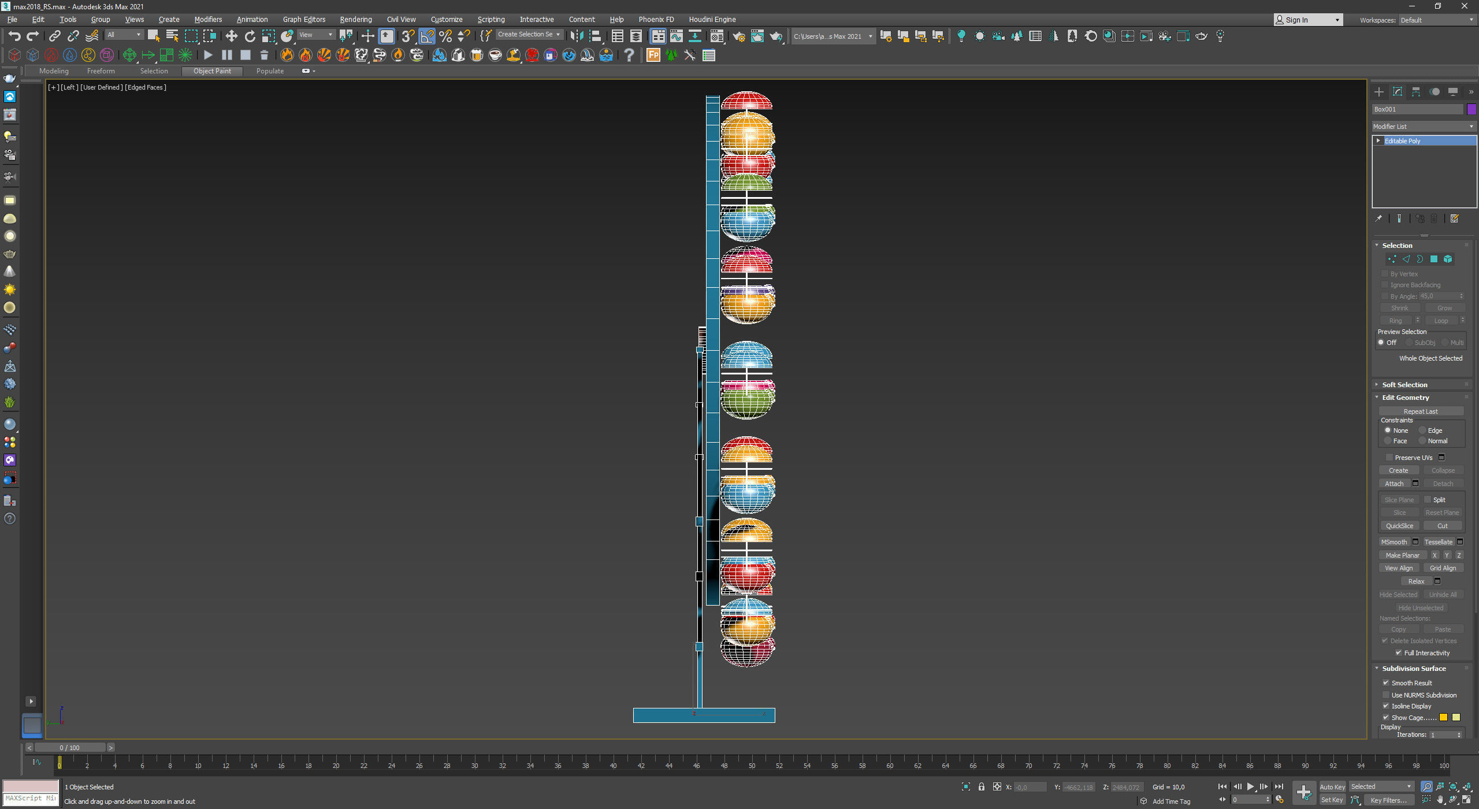Switch to Polygon sub-object level
Image resolution: width=1479 pixels, height=809 pixels.
click(1434, 259)
